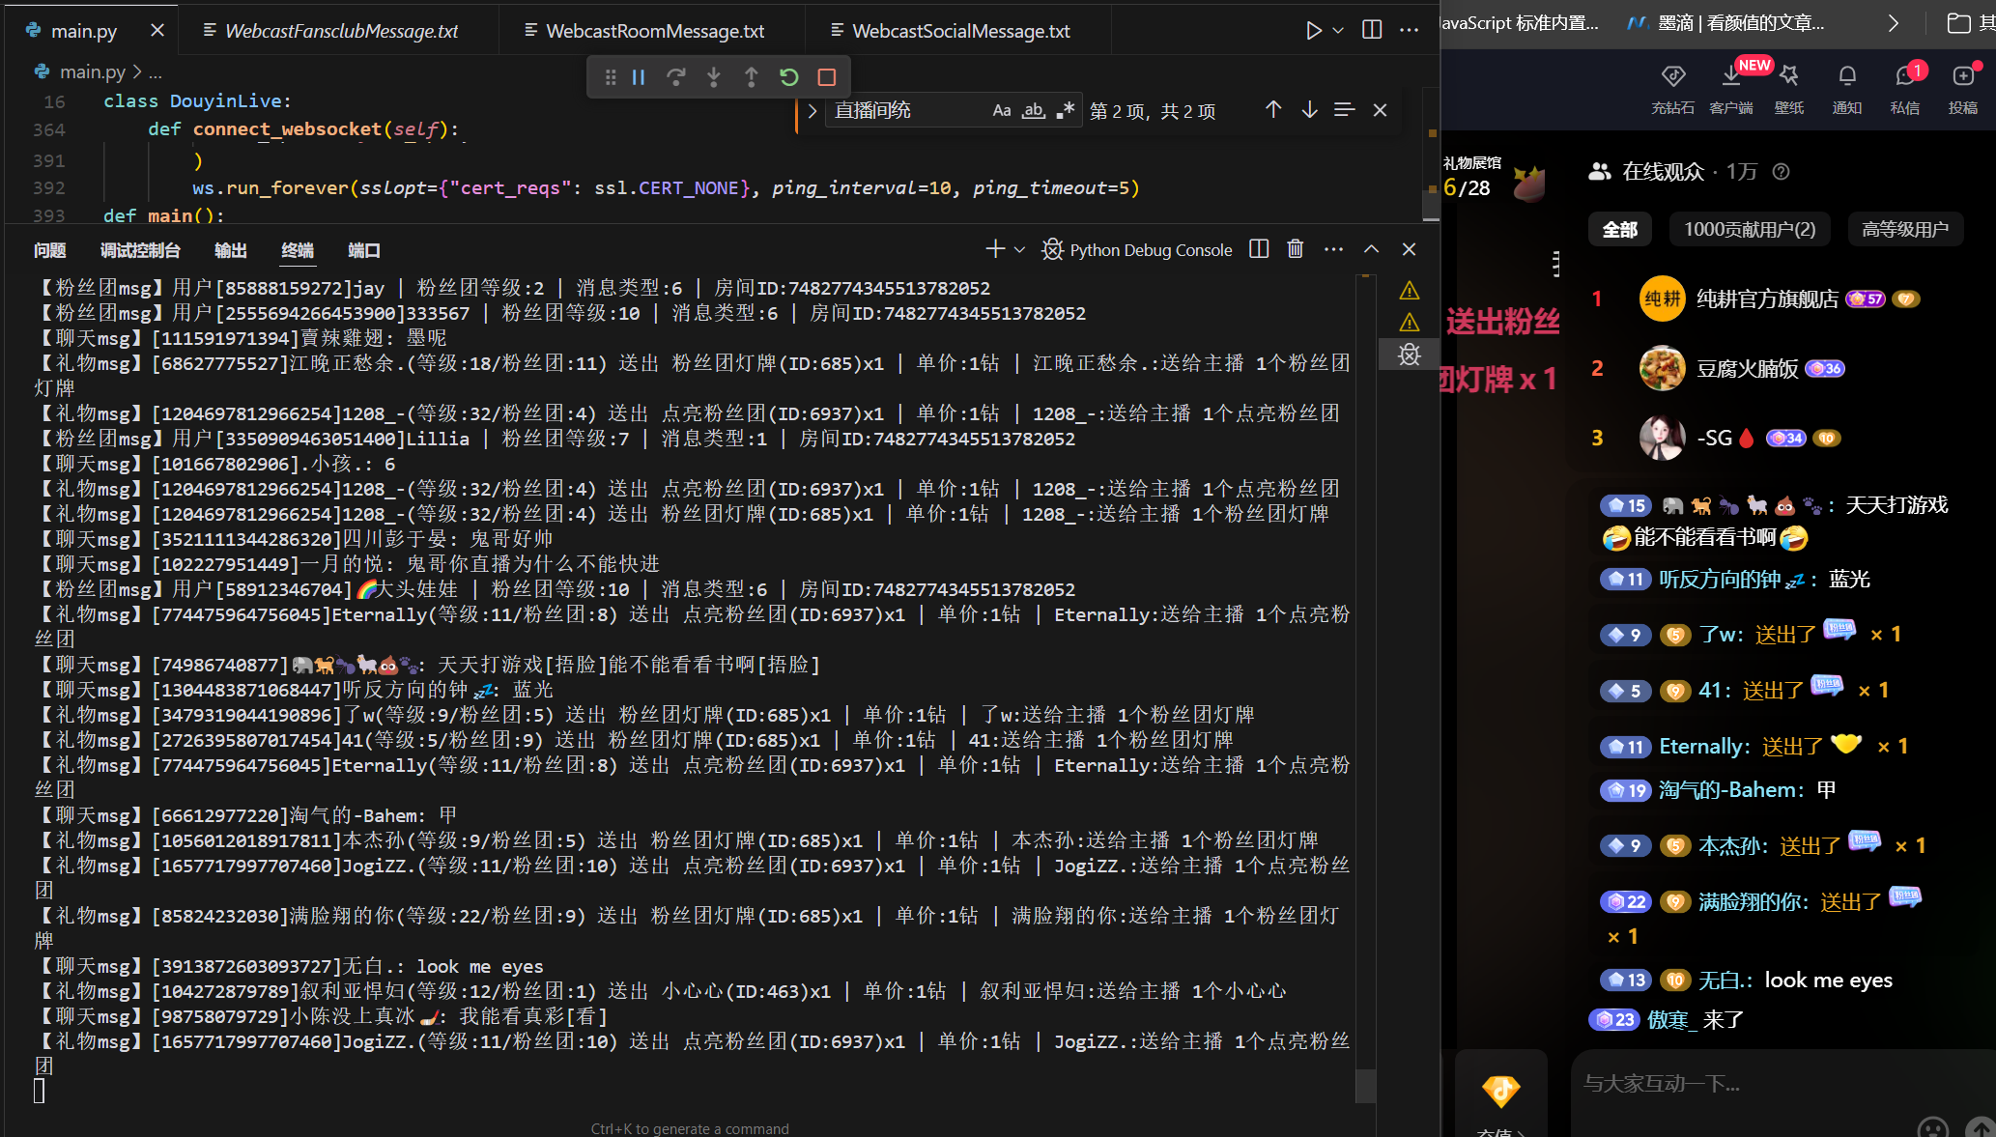Screen dimensions: 1996x1137
Task: Toggle regular expression search in find
Action: click(x=1065, y=110)
